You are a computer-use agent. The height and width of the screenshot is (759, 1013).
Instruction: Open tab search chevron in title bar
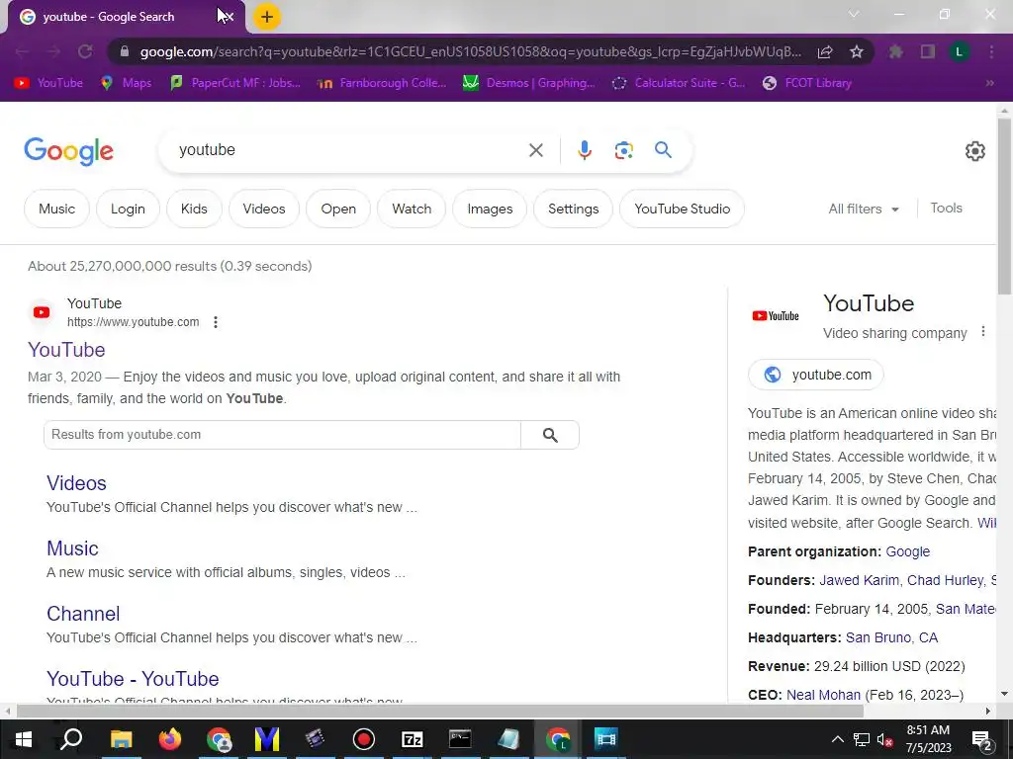(x=854, y=14)
